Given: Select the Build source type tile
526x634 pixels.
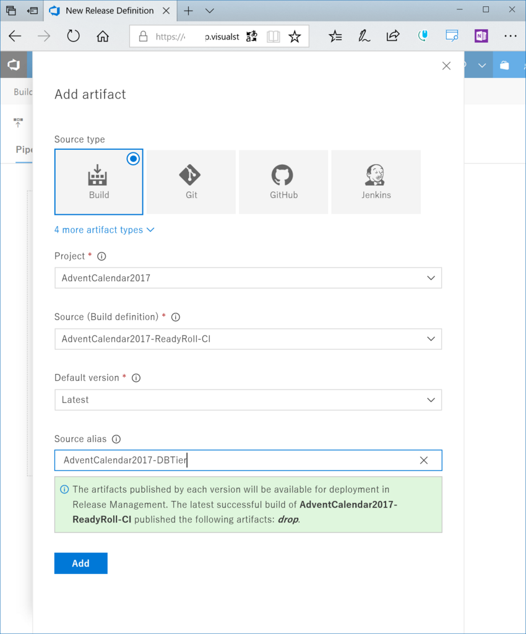Looking at the screenshot, I should tap(98, 181).
